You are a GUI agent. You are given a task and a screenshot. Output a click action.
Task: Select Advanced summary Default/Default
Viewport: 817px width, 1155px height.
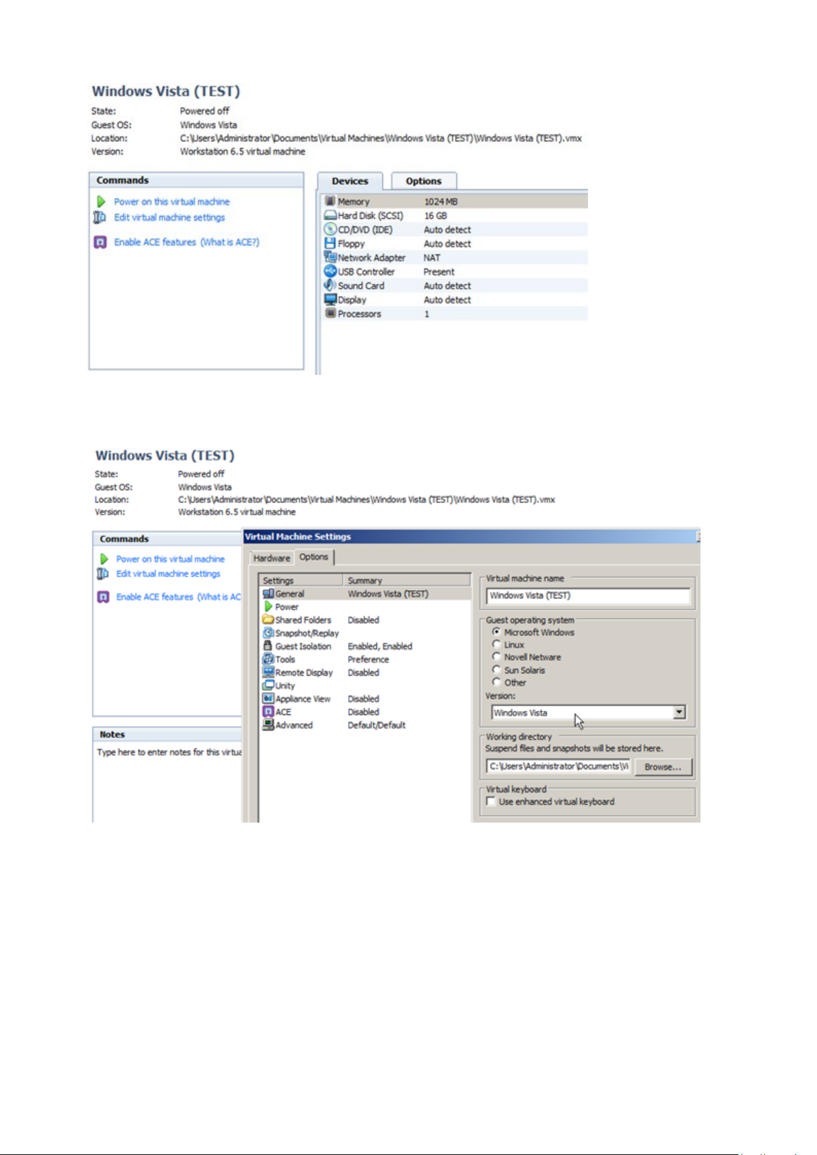coord(376,725)
